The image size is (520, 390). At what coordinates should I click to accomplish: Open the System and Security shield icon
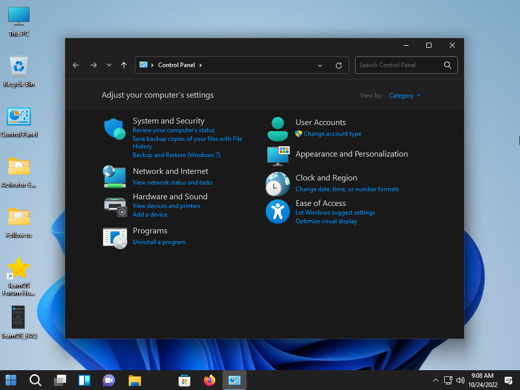pos(114,129)
